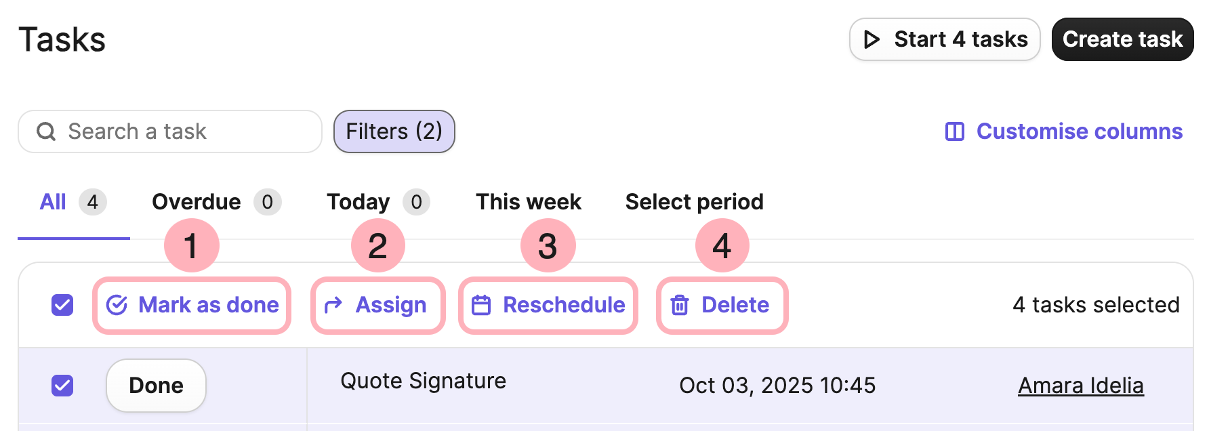Viewport: 1209px width, 431px height.
Task: Click the magnifying glass search icon
Action: (x=45, y=131)
